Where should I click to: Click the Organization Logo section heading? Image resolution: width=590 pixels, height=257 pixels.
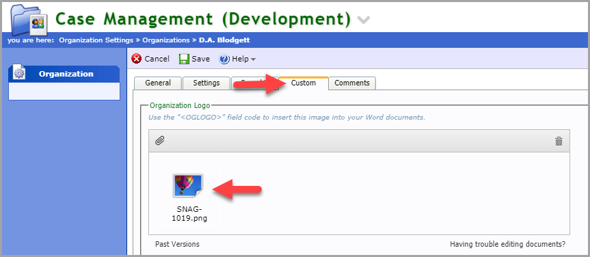(x=180, y=106)
